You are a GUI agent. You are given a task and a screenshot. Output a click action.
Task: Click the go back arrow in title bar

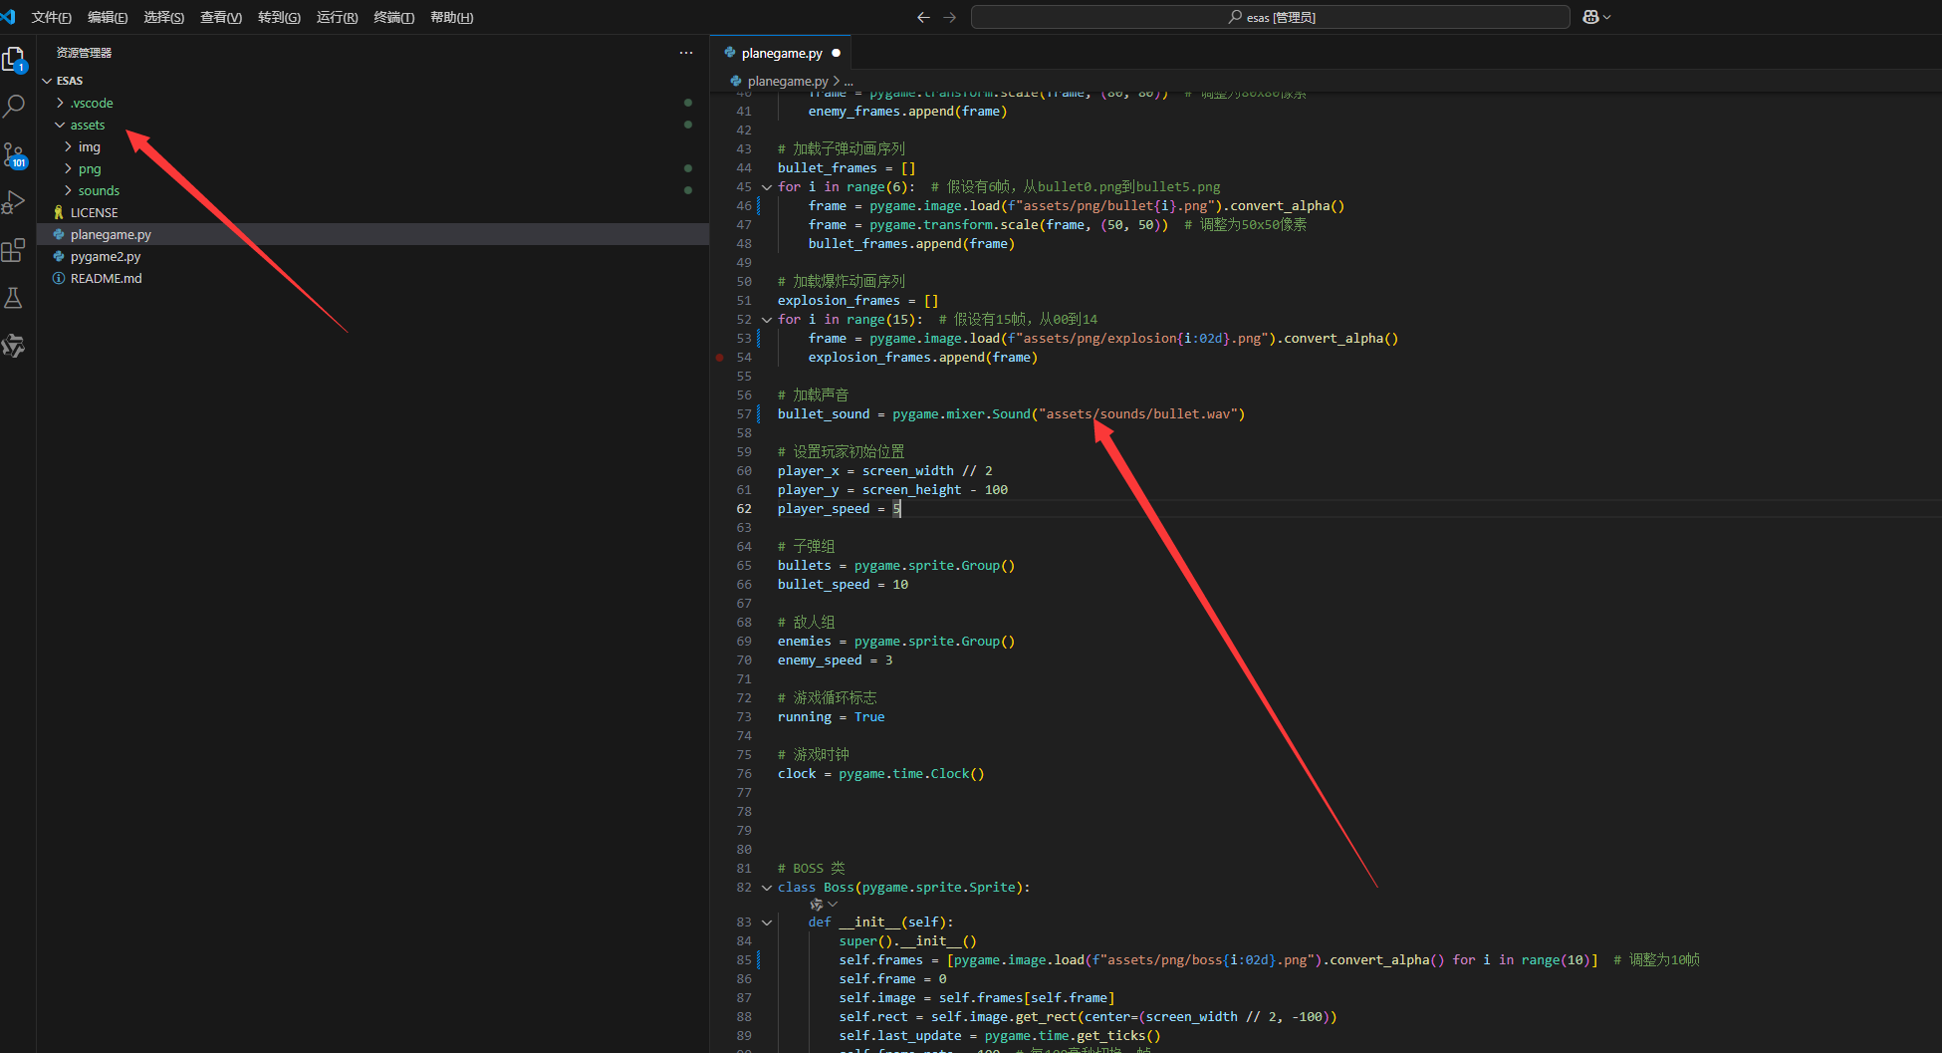(923, 17)
